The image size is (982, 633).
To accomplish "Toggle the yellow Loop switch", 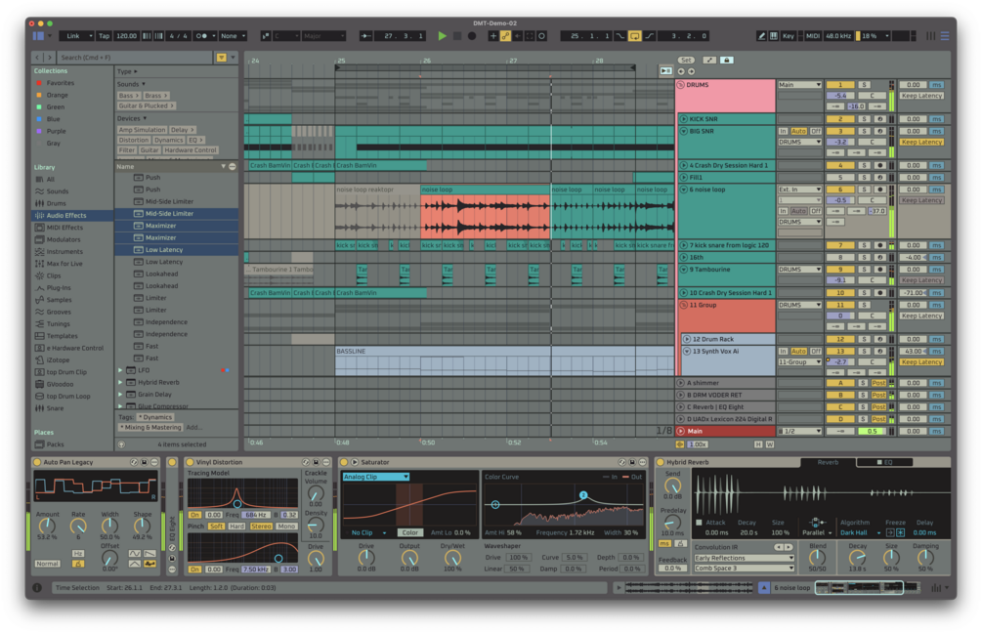I will coord(634,36).
